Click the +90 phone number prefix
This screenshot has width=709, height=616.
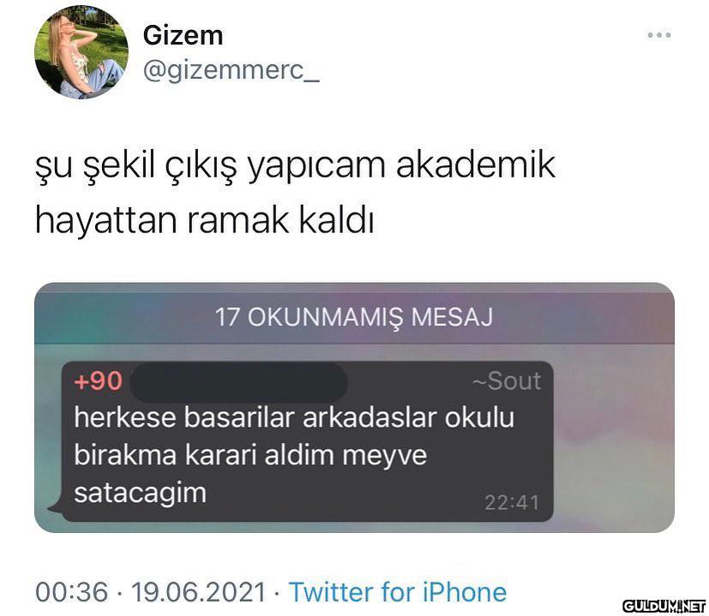pos(98,380)
